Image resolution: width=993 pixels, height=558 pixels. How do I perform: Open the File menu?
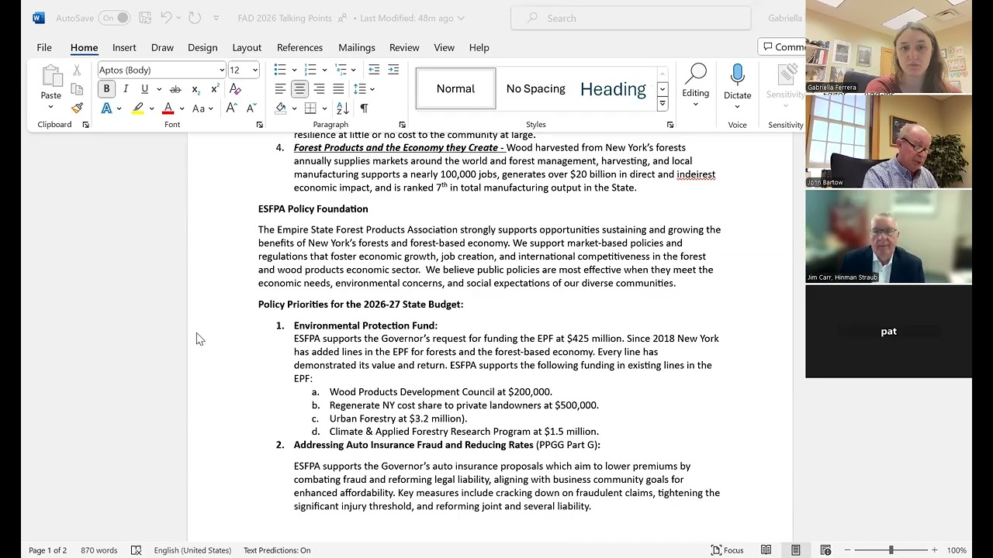tap(44, 47)
